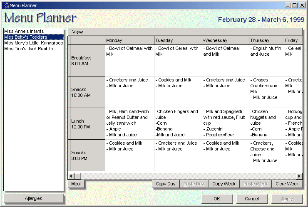Viewport: 308px width, 207px height.
Task: Choose Miss Tina's Jack Rabbits
Action: coord(28,49)
